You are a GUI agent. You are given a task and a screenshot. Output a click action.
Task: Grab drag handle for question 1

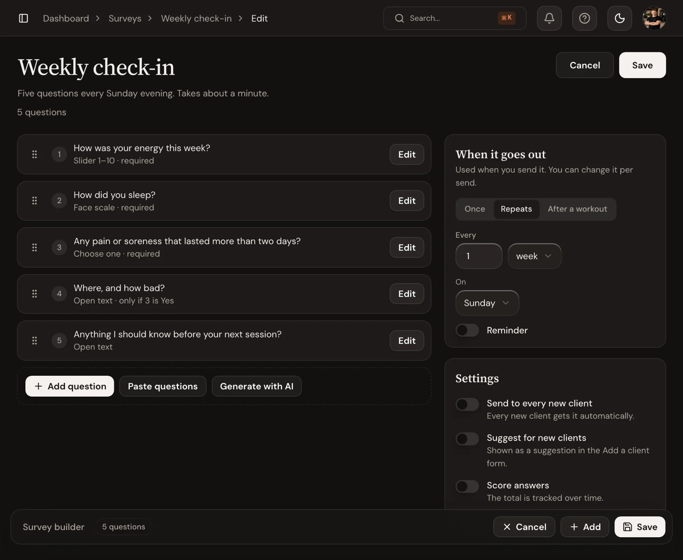35,154
